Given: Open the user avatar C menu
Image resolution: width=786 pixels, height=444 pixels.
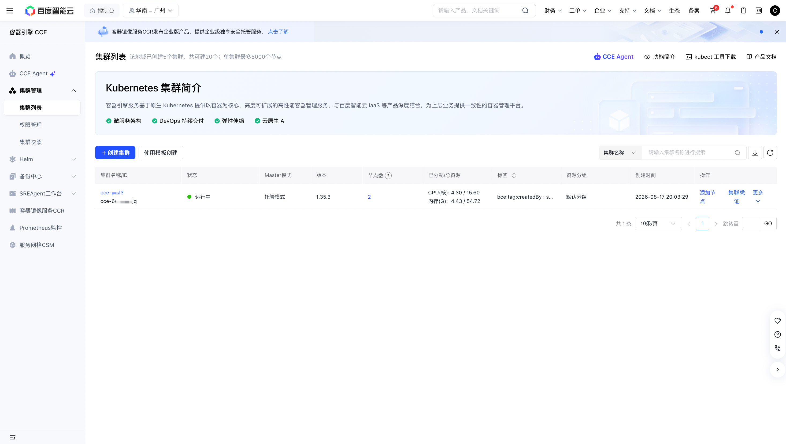Looking at the screenshot, I should coord(775,11).
